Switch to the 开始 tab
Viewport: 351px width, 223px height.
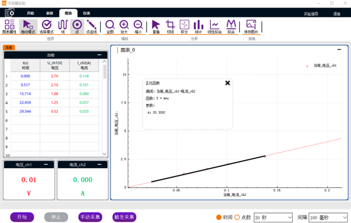click(x=30, y=13)
